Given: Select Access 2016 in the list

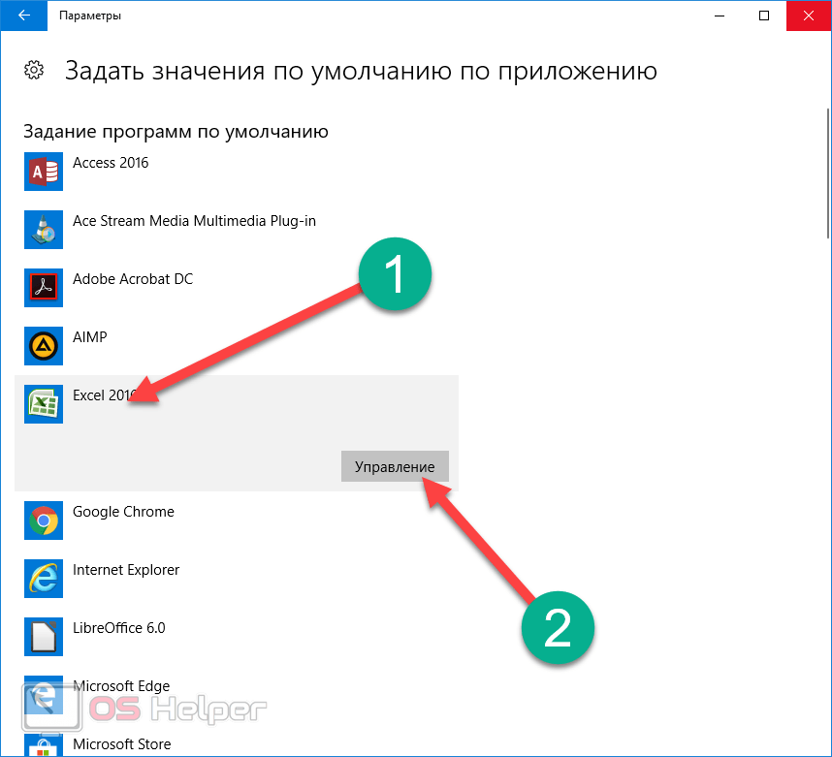Looking at the screenshot, I should (237, 172).
